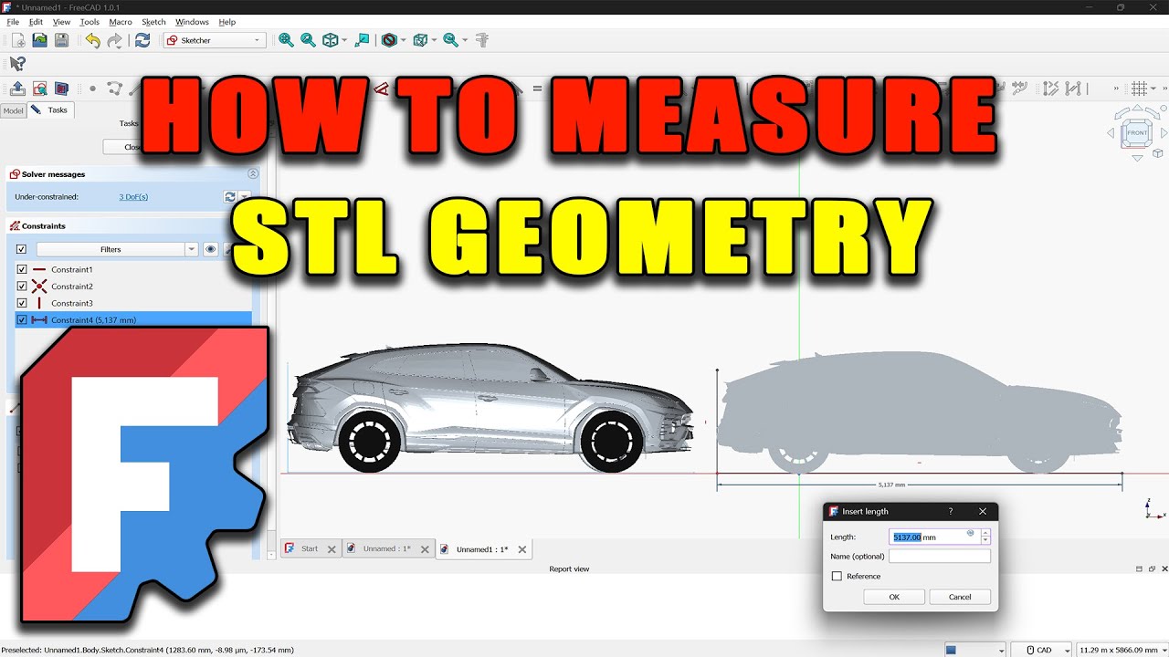
Task: Undo the last action
Action: click(92, 40)
